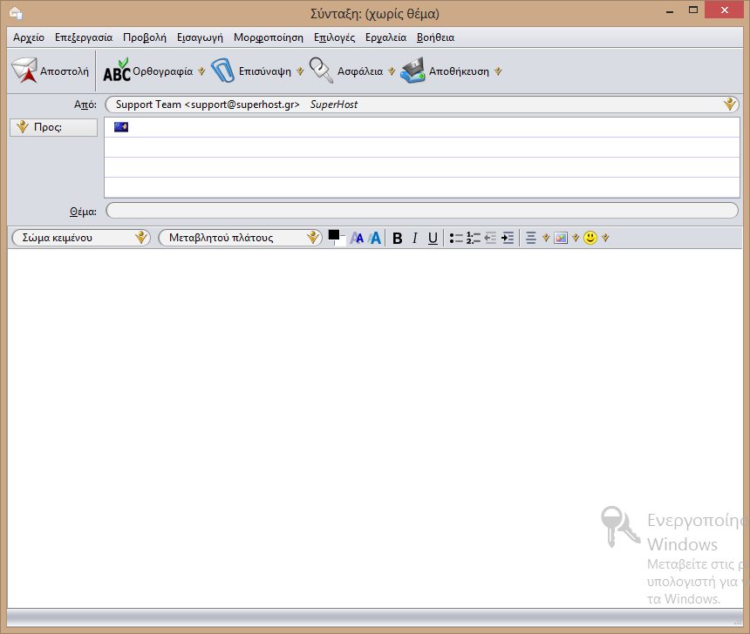Run the Ορθογραφία spell check
The height and width of the screenshot is (634, 750).
[147, 71]
